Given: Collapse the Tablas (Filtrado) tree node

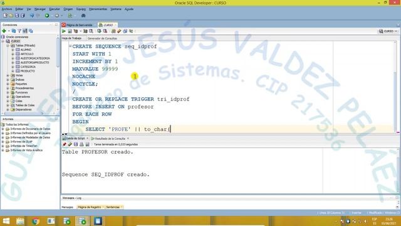Looking at the screenshot, I should pos(8,46).
